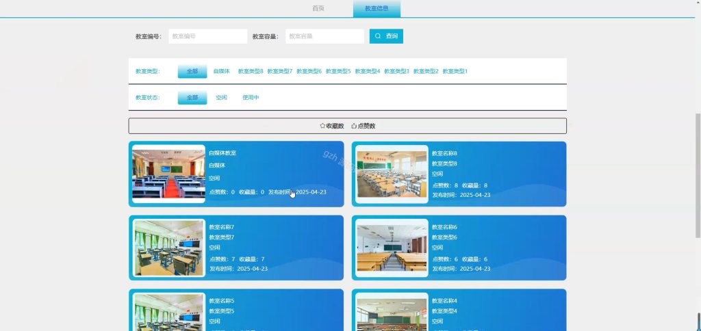Filter by 教室类型4

(x=368, y=71)
